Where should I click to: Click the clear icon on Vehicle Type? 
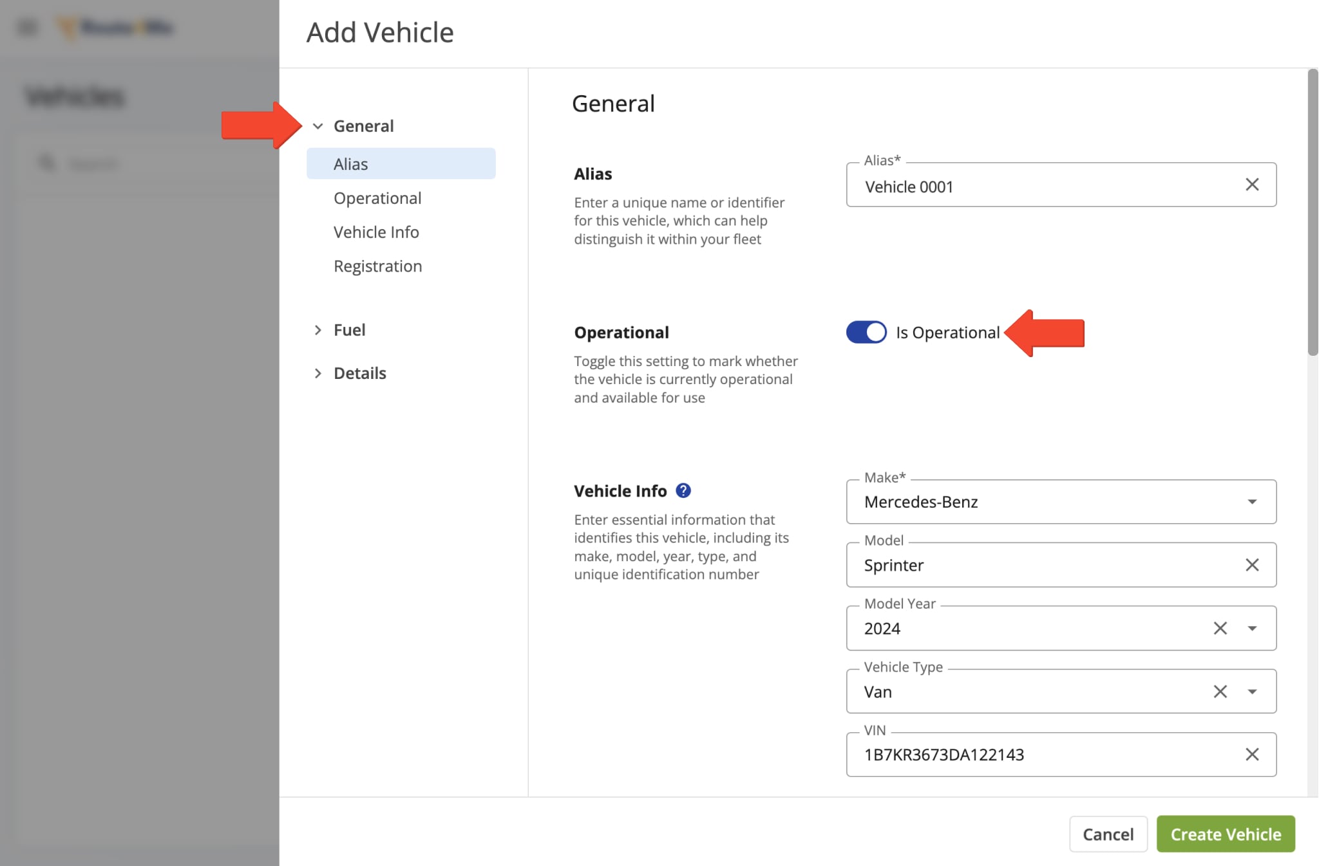tap(1220, 690)
